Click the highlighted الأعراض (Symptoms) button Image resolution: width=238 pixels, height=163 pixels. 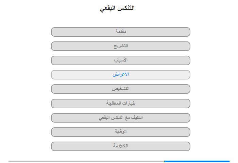coord(120,75)
